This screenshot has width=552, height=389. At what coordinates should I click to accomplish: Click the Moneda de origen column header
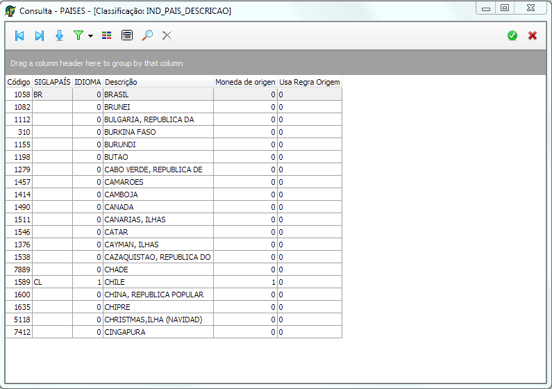(245, 82)
